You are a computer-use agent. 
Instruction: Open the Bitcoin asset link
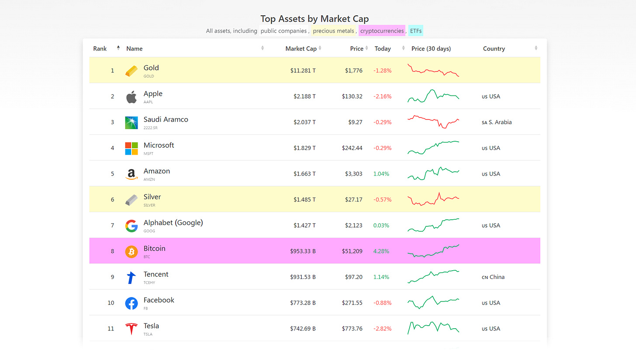click(155, 248)
